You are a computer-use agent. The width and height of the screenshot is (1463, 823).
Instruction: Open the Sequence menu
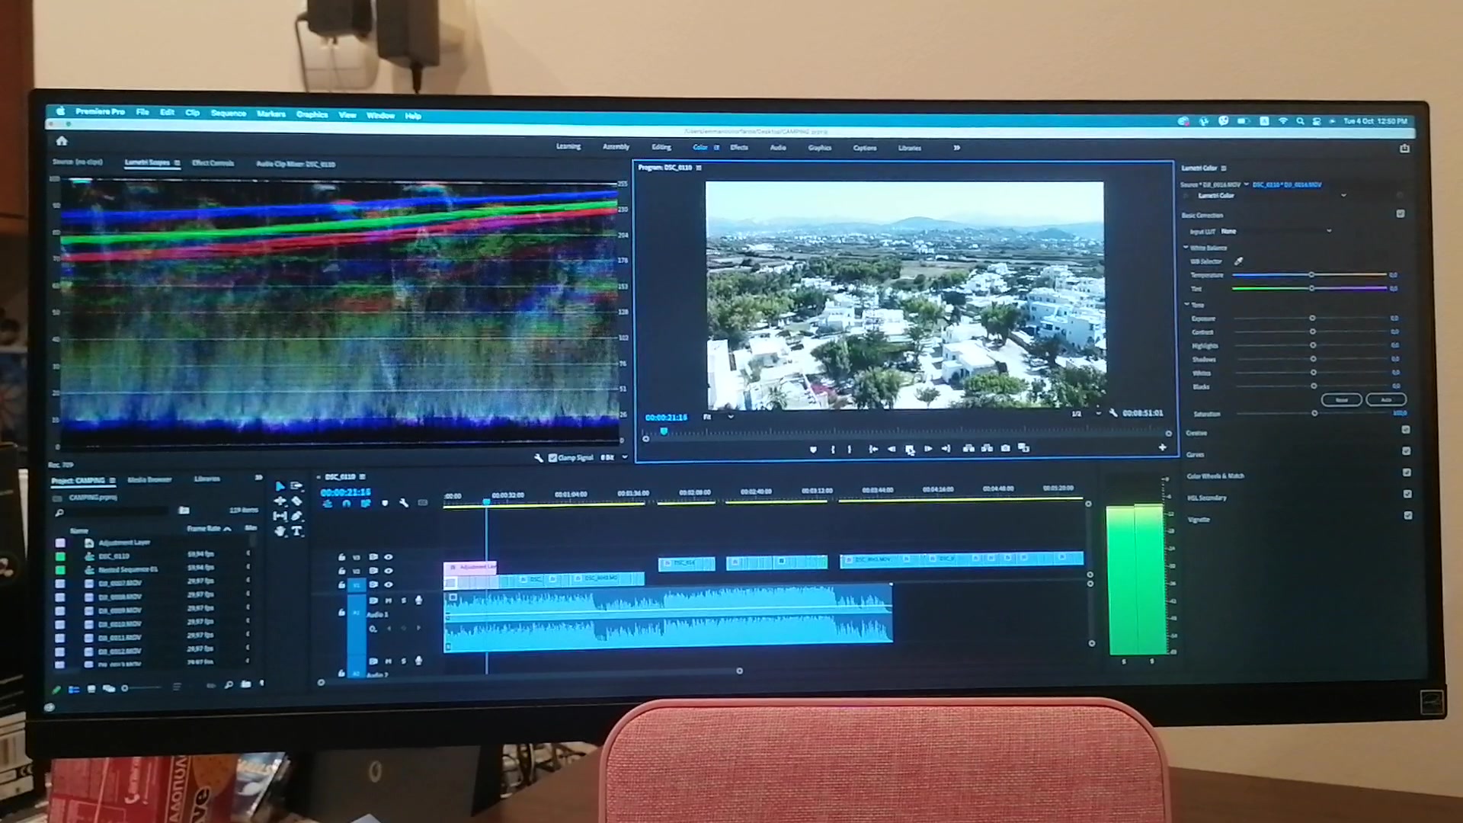coord(229,113)
